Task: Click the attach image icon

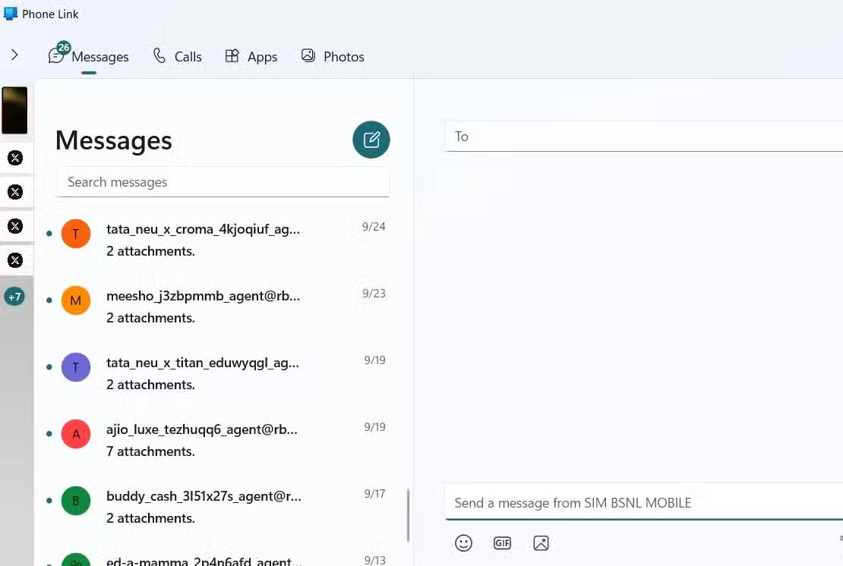Action: tap(541, 543)
